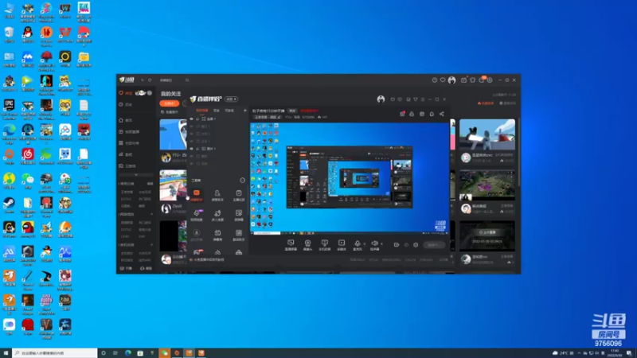The image size is (637, 358).
Task: Select Epic Games Launcher desktop shortcut
Action: click(9, 109)
